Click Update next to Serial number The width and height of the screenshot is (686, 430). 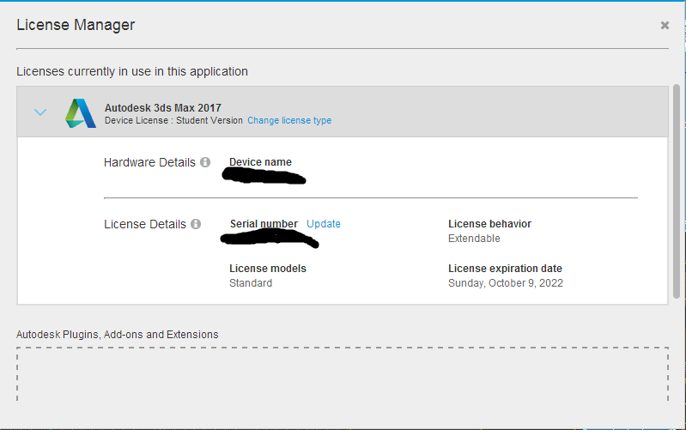tap(324, 224)
